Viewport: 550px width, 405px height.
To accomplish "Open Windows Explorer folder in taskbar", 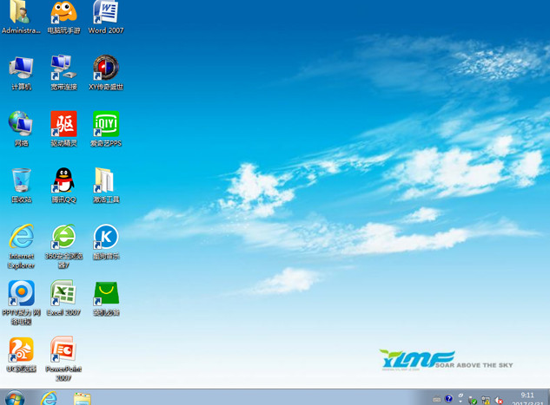I will 83,398.
